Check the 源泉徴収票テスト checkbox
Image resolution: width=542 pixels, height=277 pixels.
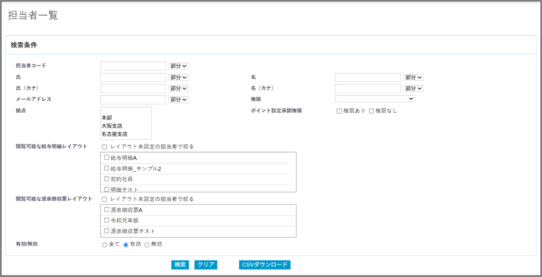click(x=106, y=231)
